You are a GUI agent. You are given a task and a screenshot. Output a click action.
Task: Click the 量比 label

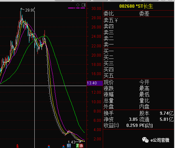point(144,101)
